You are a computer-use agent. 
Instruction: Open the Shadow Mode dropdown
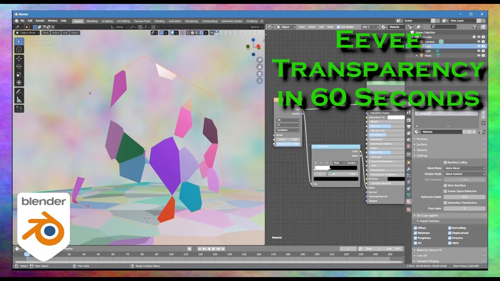(465, 174)
